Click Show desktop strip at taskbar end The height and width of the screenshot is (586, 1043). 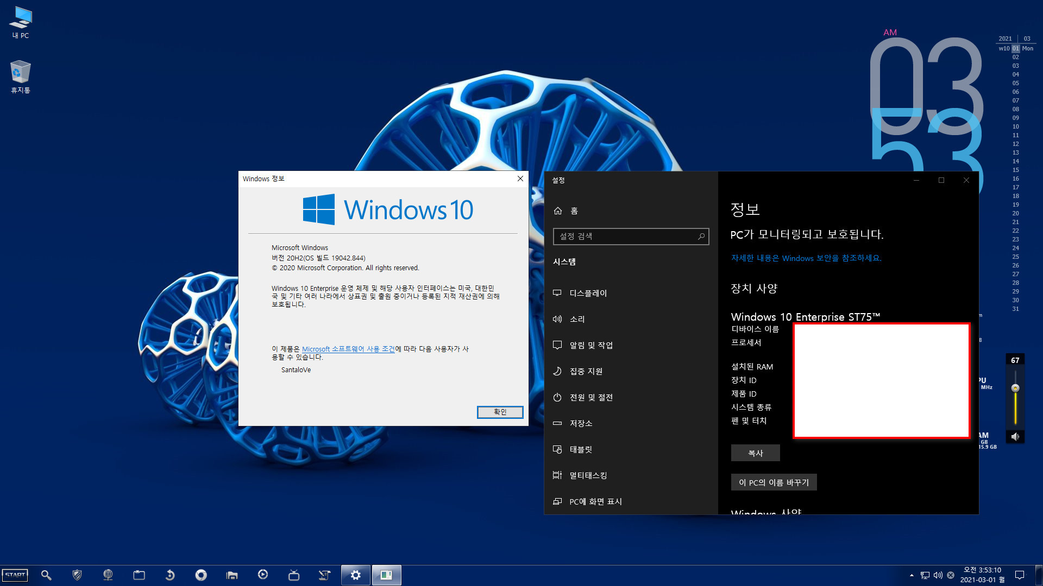coord(1040,575)
